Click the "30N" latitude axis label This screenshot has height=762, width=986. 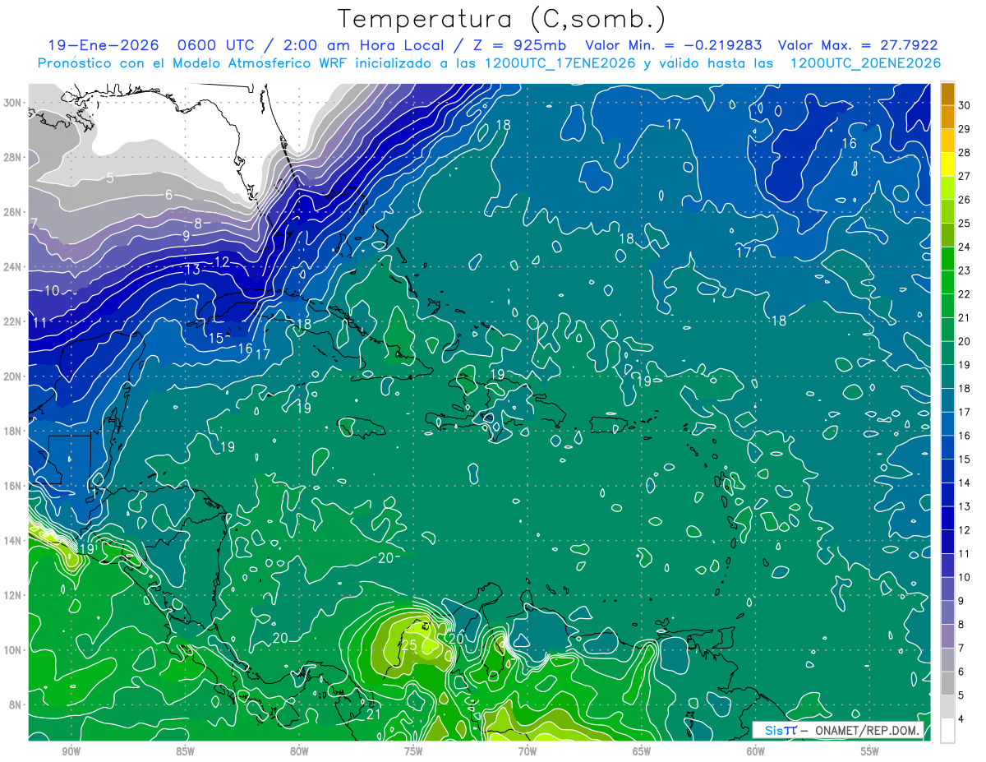(13, 103)
